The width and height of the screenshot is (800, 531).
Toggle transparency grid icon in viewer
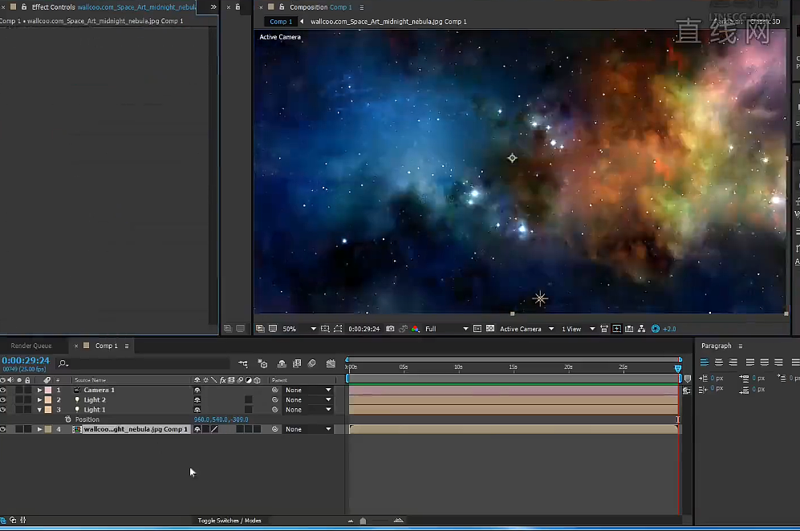point(490,329)
